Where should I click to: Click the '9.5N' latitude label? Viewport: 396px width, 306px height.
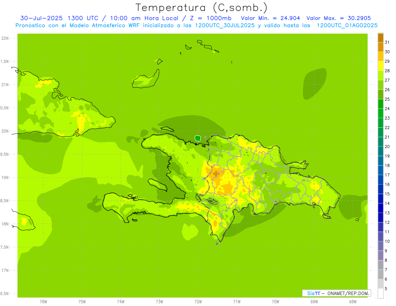pos(5,154)
